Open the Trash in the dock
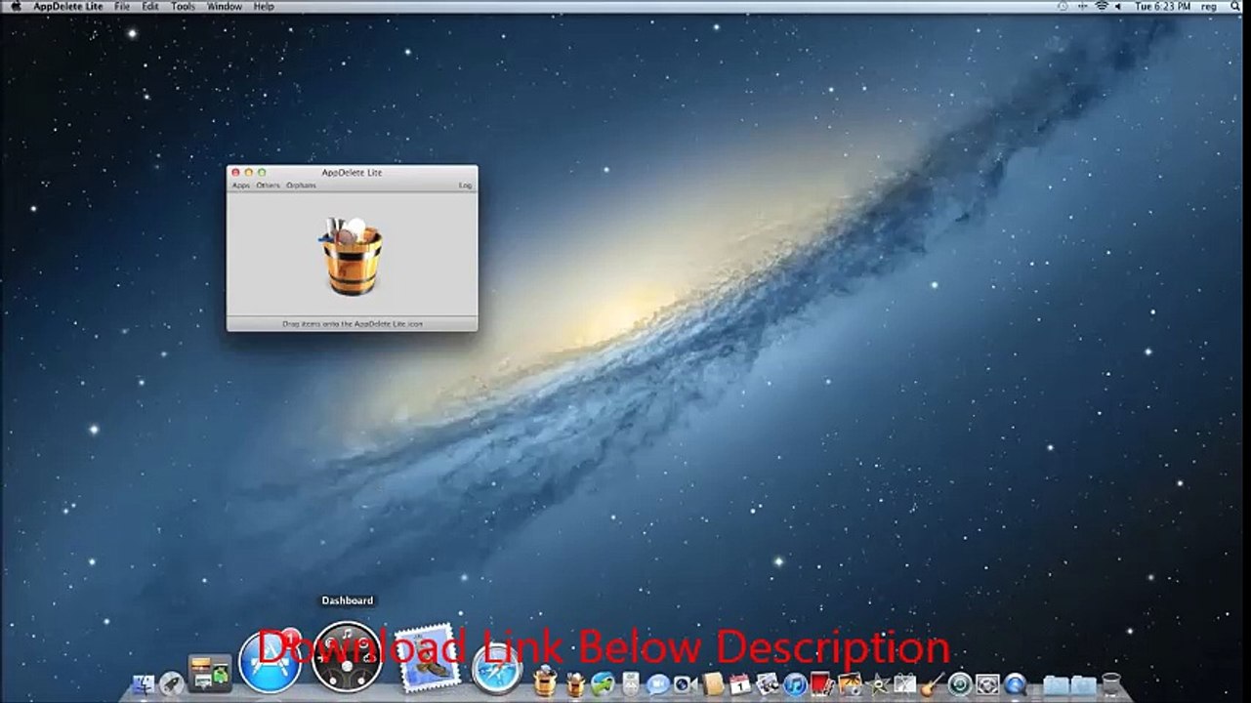 (x=1111, y=684)
